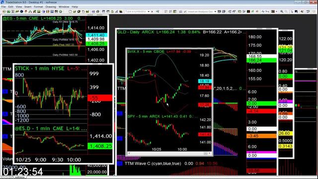Click the red 141.43 label on the SPY chart

[205, 134]
